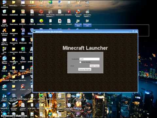Image resolution: width=157 pixels, height=118 pixels.
Task: Select the Minecraft creeper face desktop icon
Action: click(x=41, y=97)
